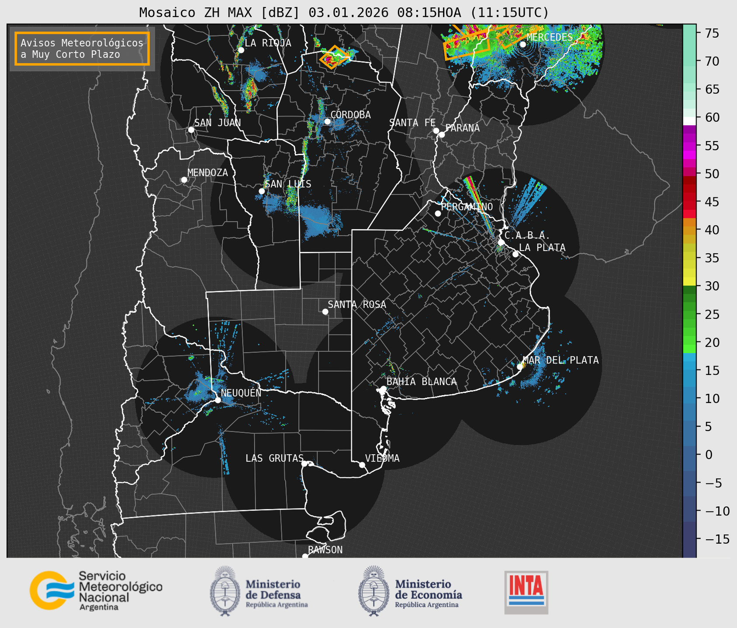Click the Ministerio de Economía logo

click(x=410, y=591)
